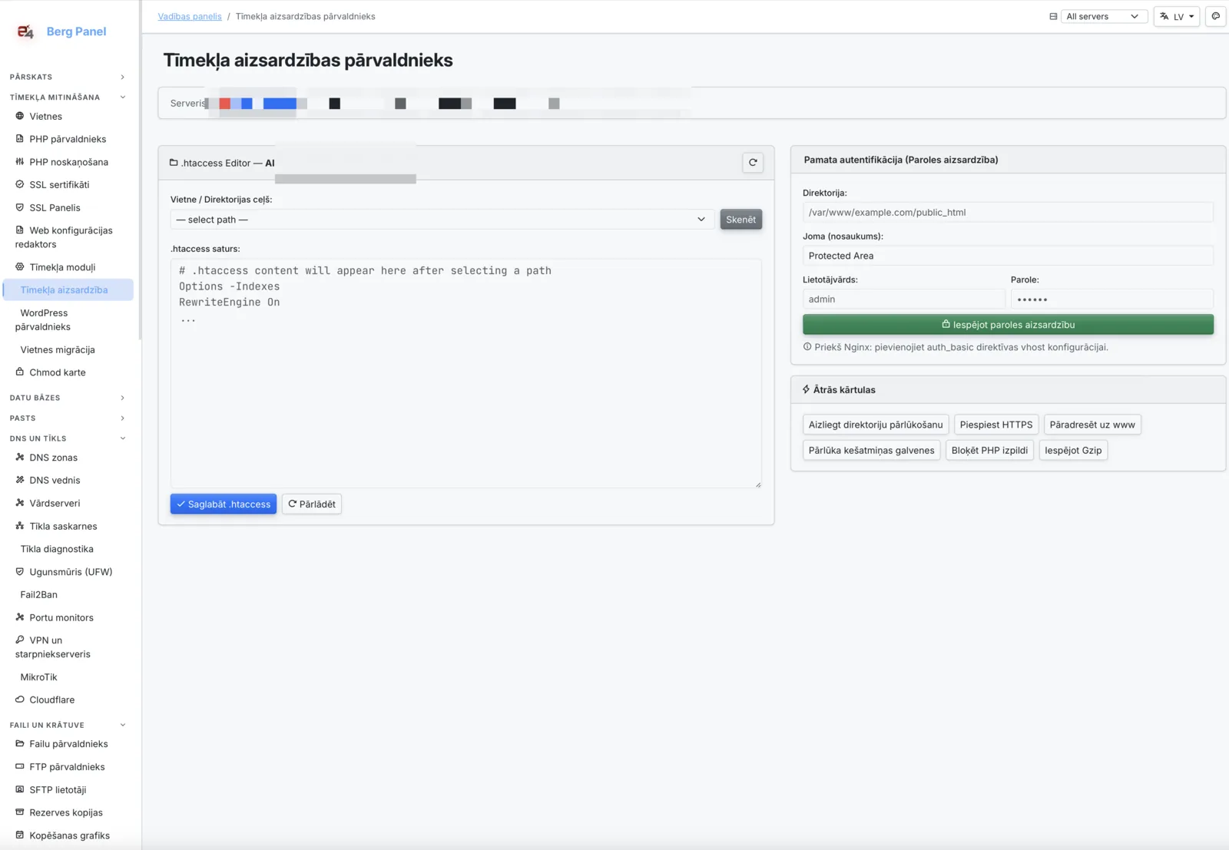1229x850 pixels.
Task: Open Failu pārvaldnieks file manager
Action: [68, 744]
